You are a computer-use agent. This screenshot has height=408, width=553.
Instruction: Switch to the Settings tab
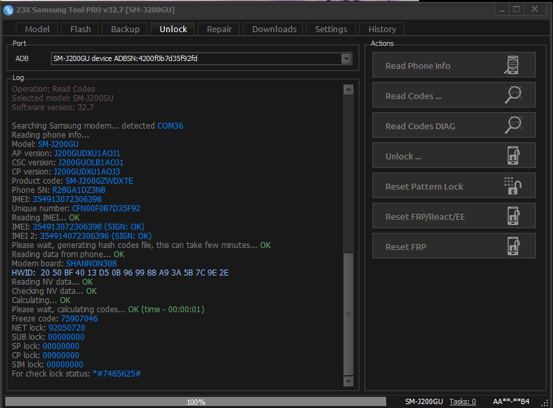[x=331, y=30]
